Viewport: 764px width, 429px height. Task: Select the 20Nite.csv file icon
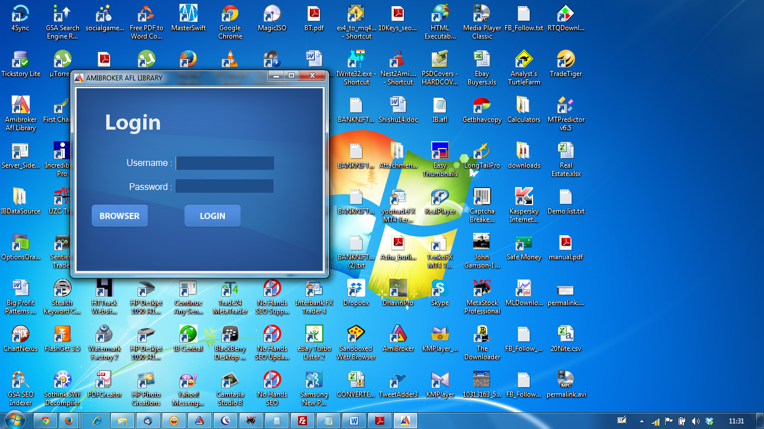(x=566, y=339)
